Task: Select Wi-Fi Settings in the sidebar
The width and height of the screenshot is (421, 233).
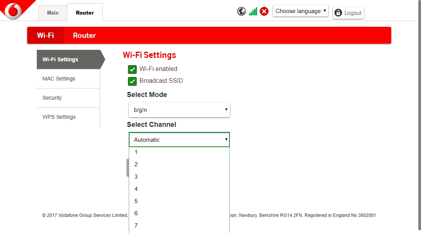Action: coord(60,59)
